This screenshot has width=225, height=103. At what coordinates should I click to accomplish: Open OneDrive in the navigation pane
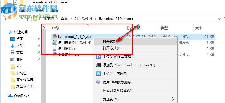[x=22, y=96]
